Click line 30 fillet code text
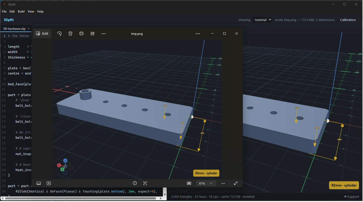 pyautogui.click(x=86, y=191)
